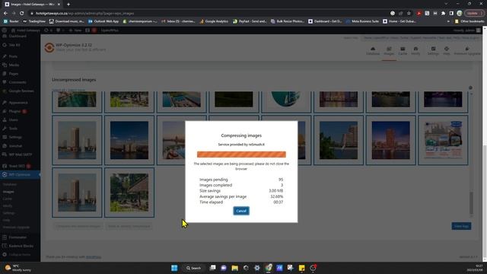Switch to the Images tab in WP-Optimize header
Image resolution: width=487 pixels, height=274 pixels.
pyautogui.click(x=389, y=51)
